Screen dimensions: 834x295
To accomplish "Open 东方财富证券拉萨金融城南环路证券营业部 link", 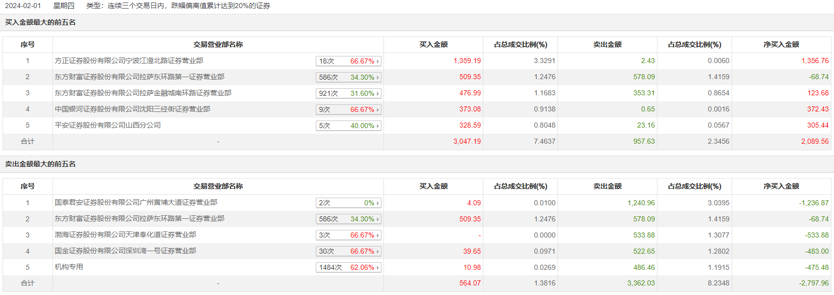I will tap(143, 93).
